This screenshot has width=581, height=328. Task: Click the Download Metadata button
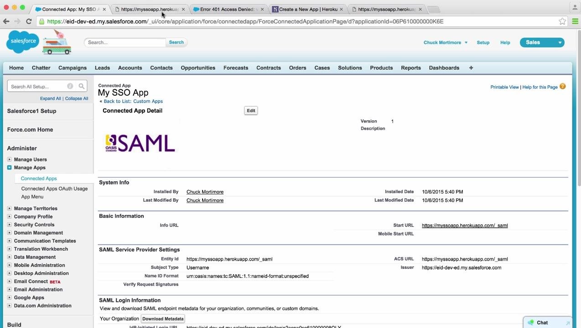(163, 319)
